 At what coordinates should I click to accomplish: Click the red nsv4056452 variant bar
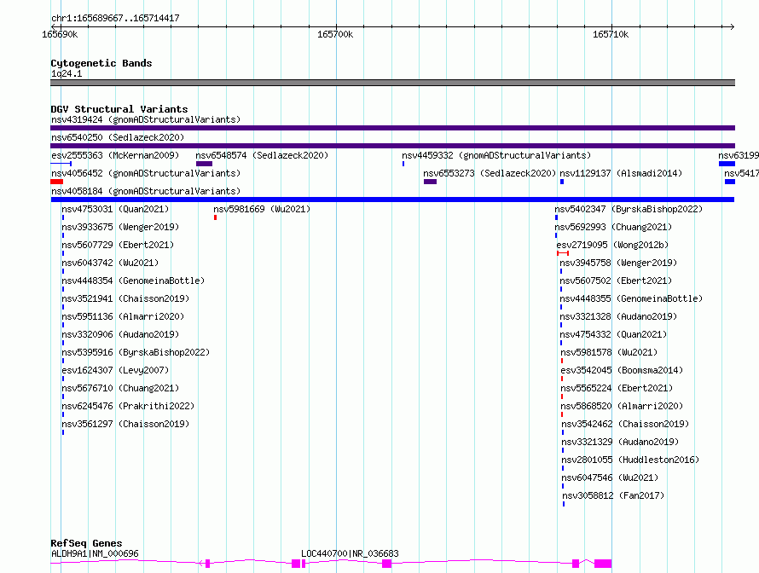[56, 182]
